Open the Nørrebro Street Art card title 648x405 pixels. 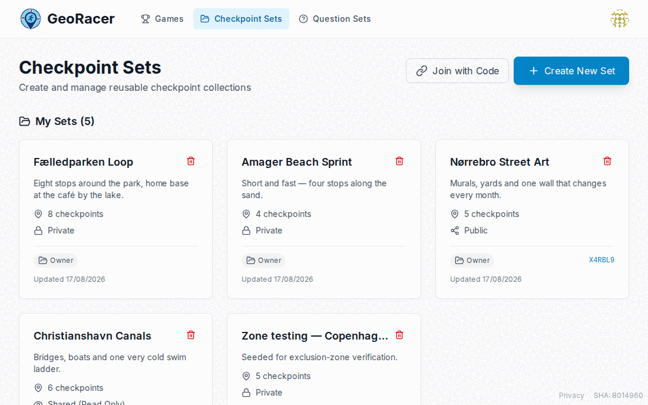tap(500, 162)
